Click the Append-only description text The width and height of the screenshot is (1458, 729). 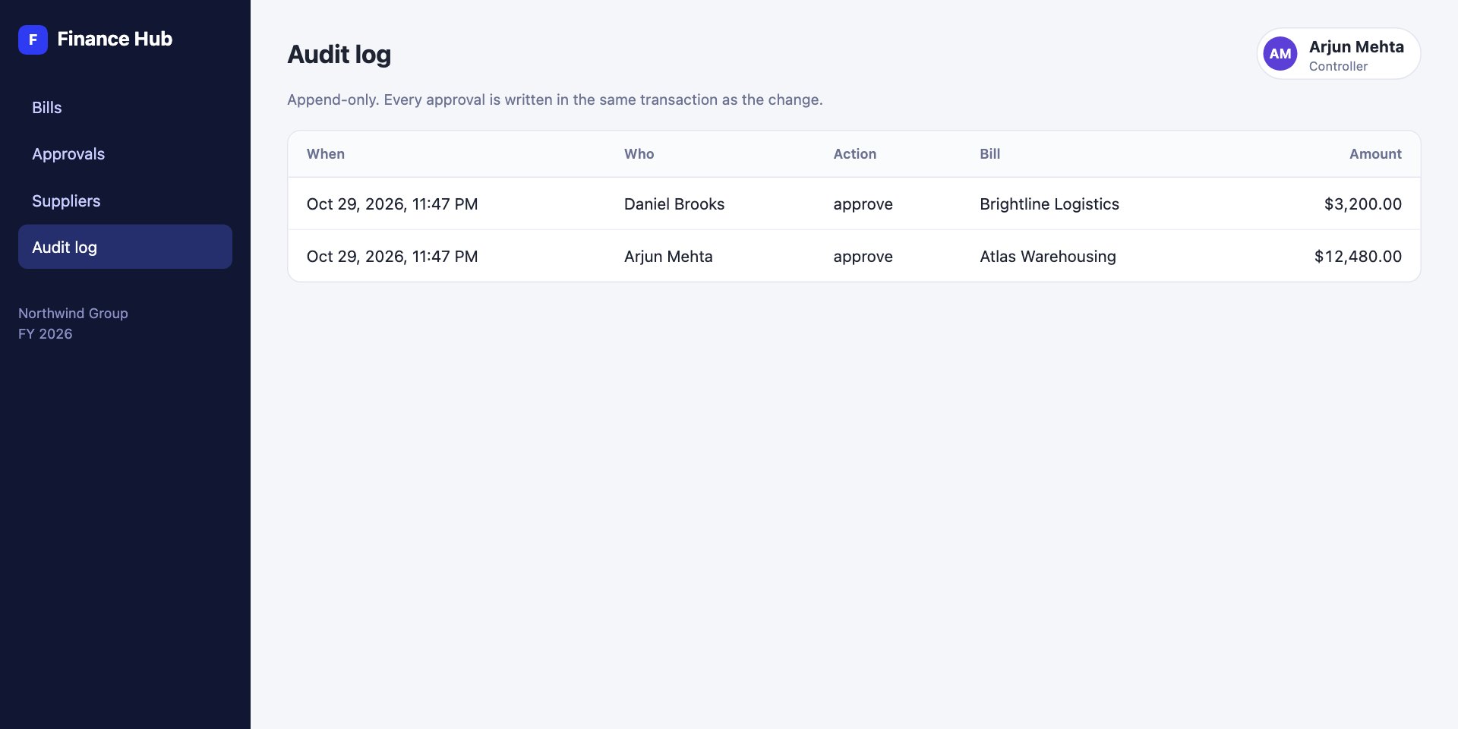click(555, 99)
